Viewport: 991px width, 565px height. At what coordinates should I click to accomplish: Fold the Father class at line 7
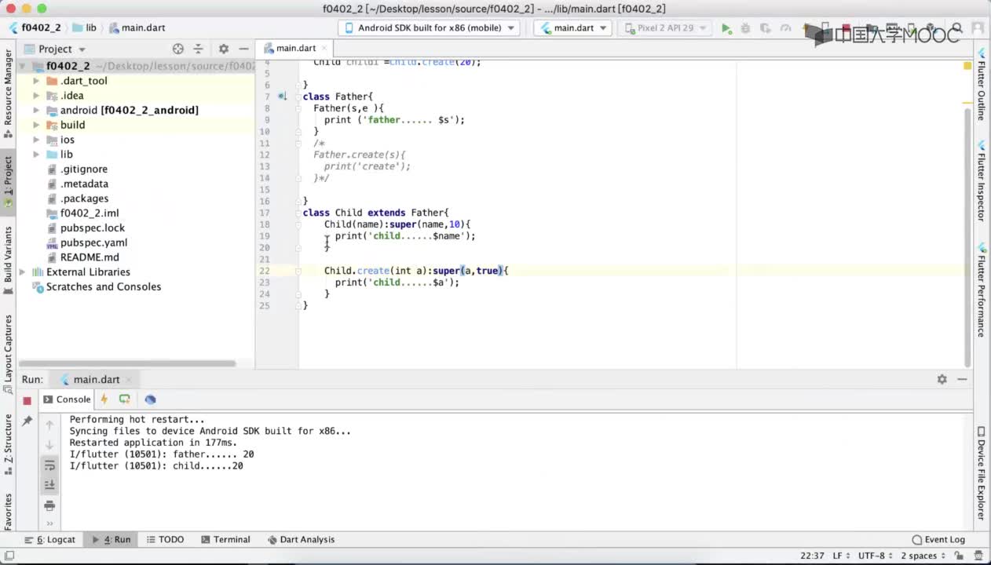tap(298, 97)
